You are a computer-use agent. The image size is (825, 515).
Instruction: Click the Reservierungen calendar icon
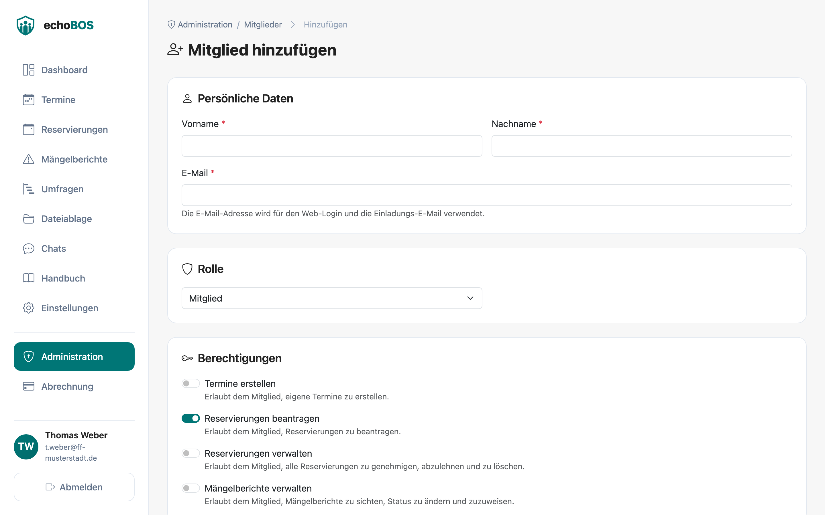coord(29,129)
